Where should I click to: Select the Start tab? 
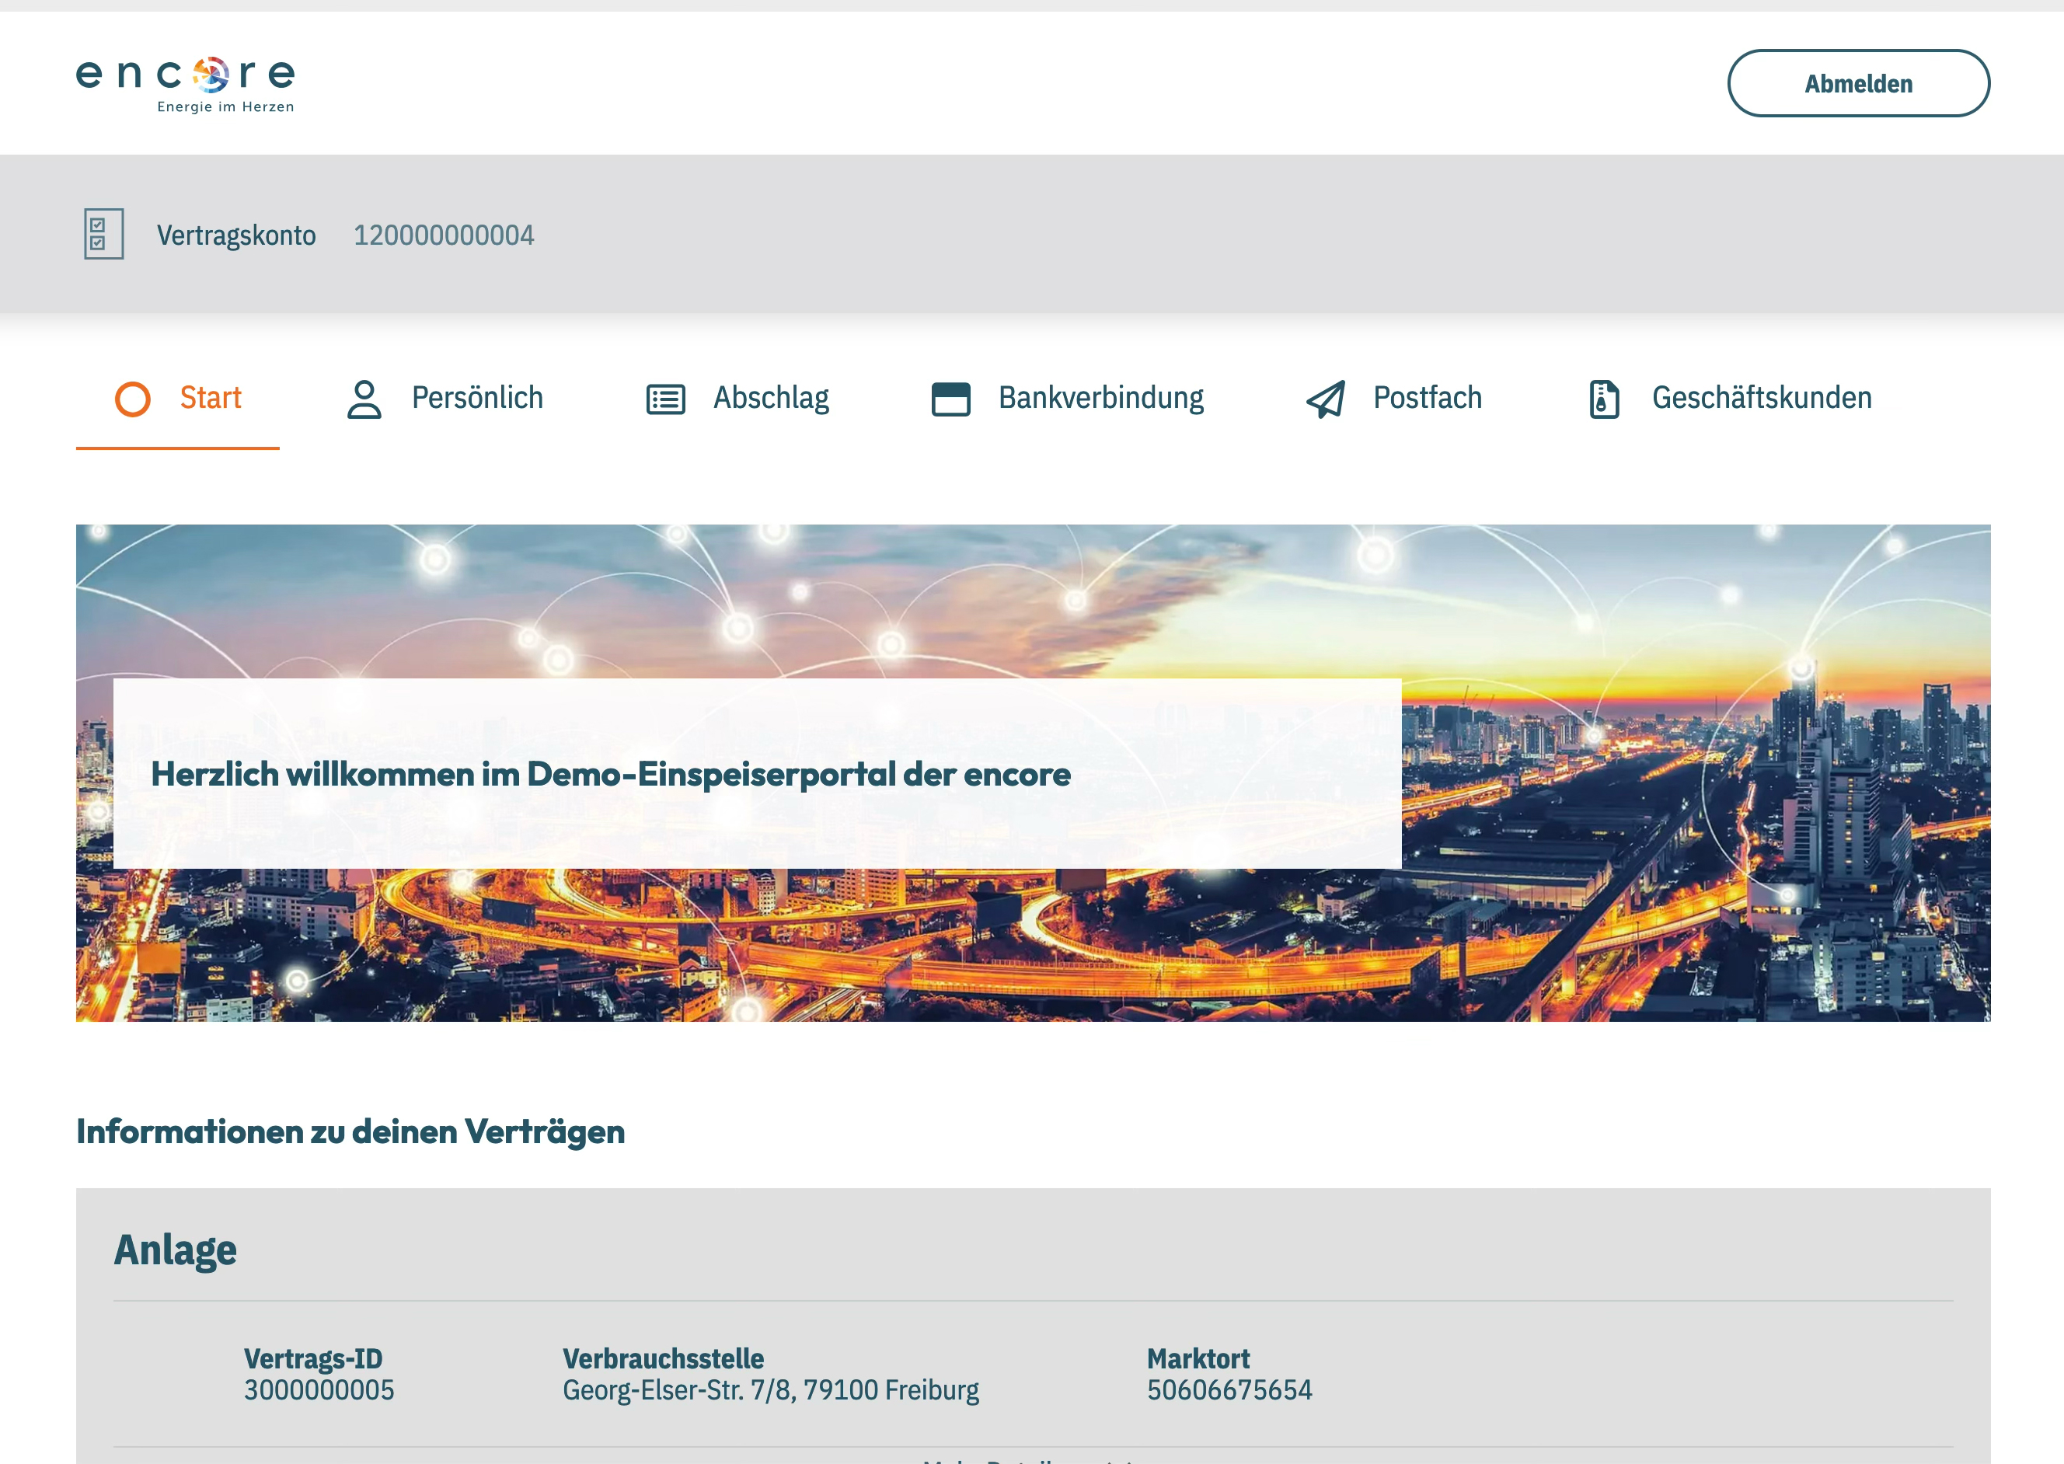click(209, 396)
